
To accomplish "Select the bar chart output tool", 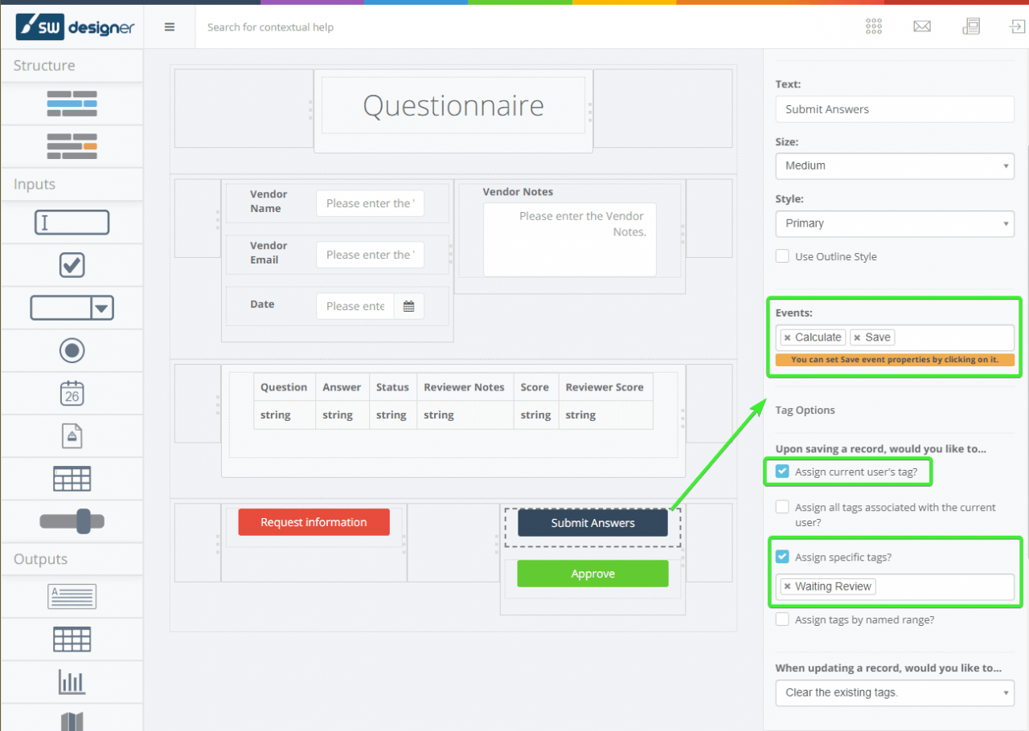I will tap(72, 681).
